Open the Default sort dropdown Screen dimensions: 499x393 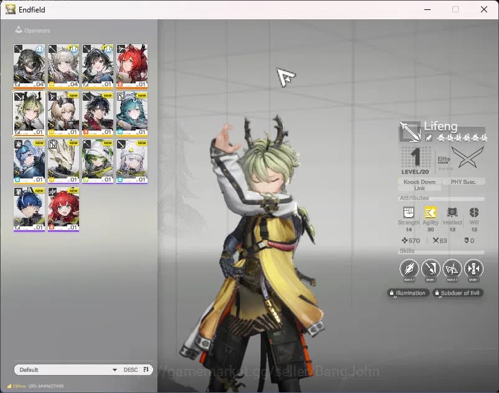click(x=65, y=369)
